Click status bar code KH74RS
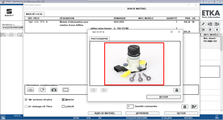This screenshot has width=223, height=120. coord(188,118)
